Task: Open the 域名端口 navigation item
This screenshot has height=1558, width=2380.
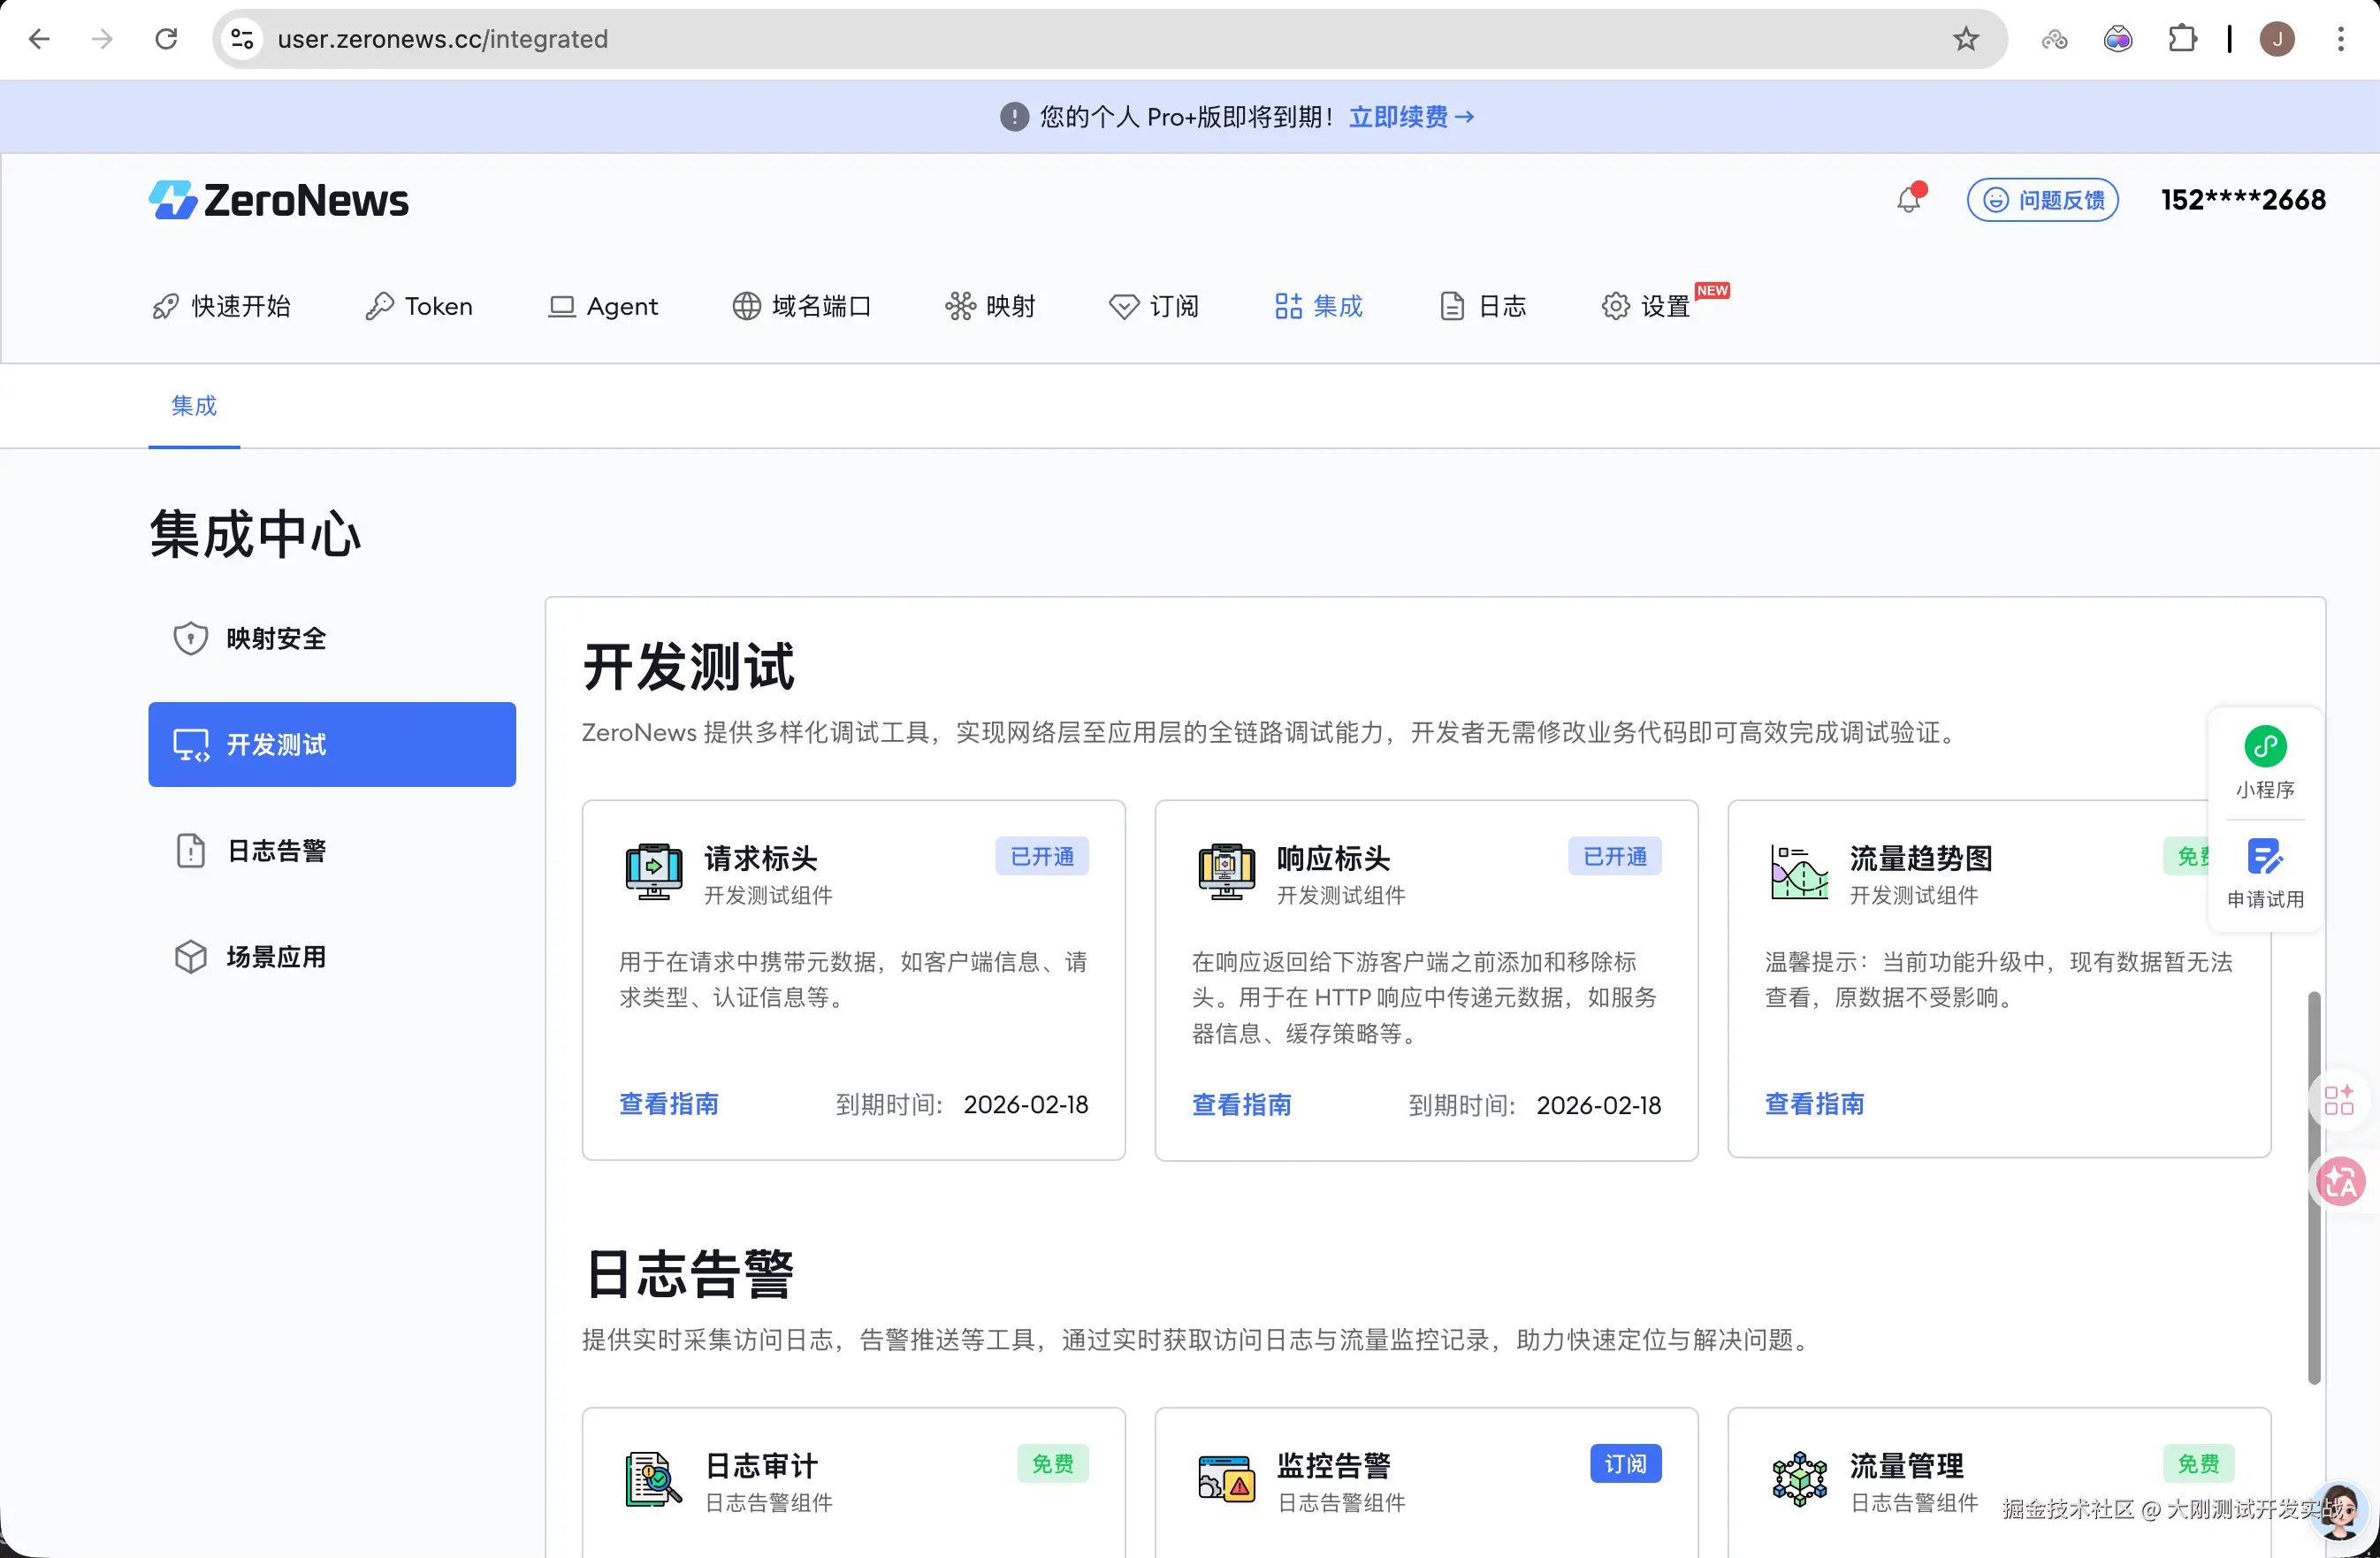Action: tap(802, 306)
